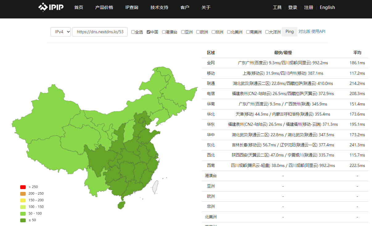Switch language to English
372x226 pixels.
(x=327, y=7)
